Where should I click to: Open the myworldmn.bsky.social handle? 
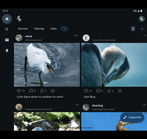point(104,40)
